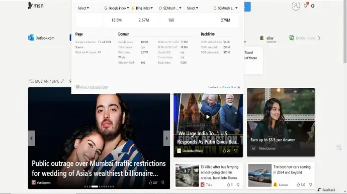Dislike the Putin video story
Viewport: 347px width, 194px height.
click(x=236, y=151)
